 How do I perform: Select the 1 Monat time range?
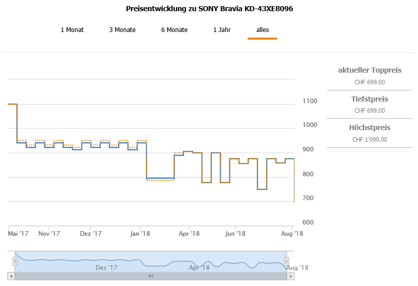click(72, 30)
